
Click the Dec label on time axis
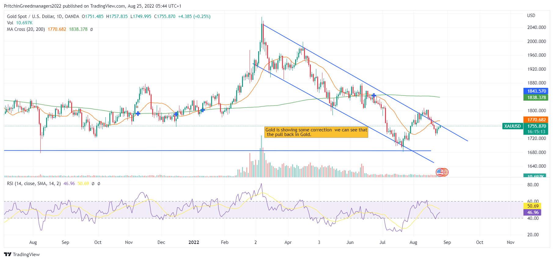coord(161,242)
